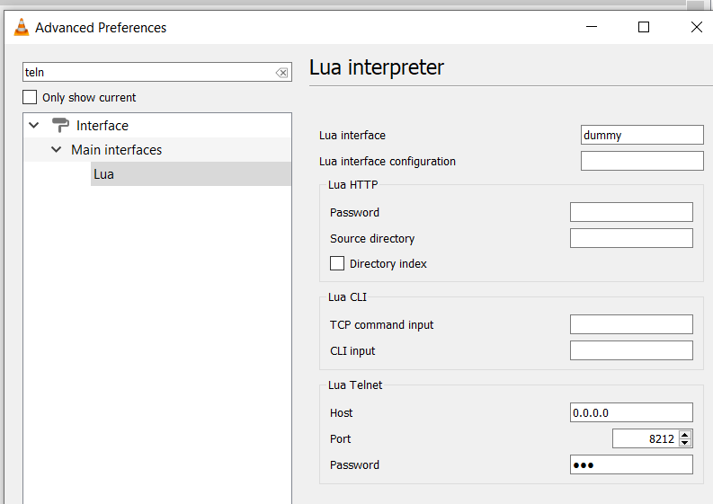Click the Lua CLI group label
The width and height of the screenshot is (713, 504).
347,296
